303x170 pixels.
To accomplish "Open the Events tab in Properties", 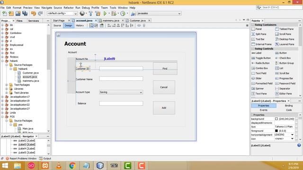I will [264, 110].
